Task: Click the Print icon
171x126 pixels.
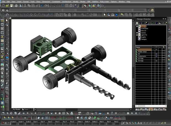Action: (x=16, y=6)
